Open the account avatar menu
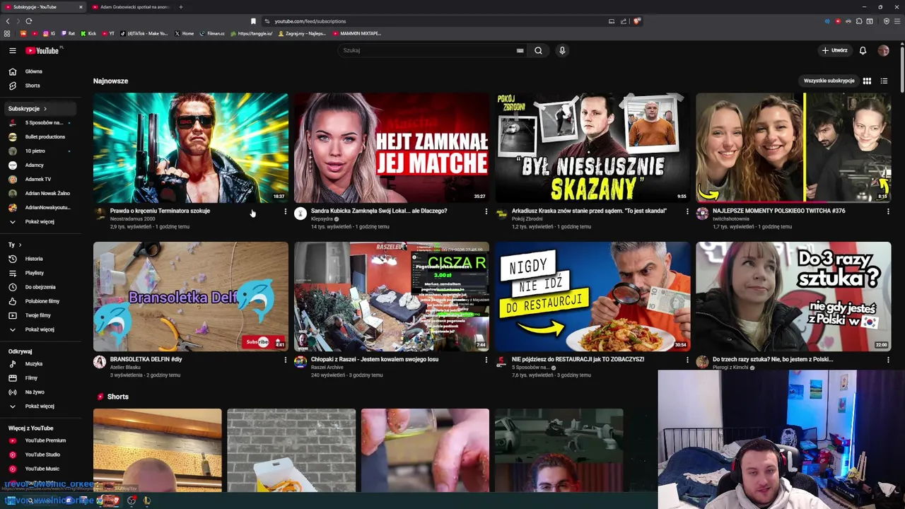905x509 pixels. click(x=883, y=50)
